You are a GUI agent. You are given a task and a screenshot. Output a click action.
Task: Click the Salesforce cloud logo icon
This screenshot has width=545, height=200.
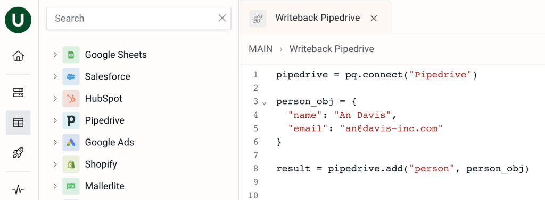point(71,76)
